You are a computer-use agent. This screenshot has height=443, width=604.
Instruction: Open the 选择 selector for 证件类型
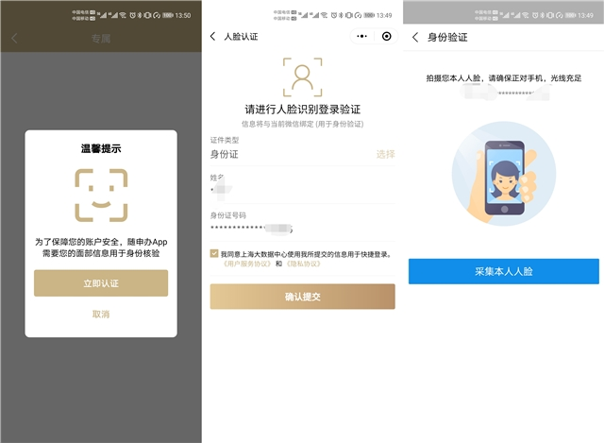click(385, 154)
